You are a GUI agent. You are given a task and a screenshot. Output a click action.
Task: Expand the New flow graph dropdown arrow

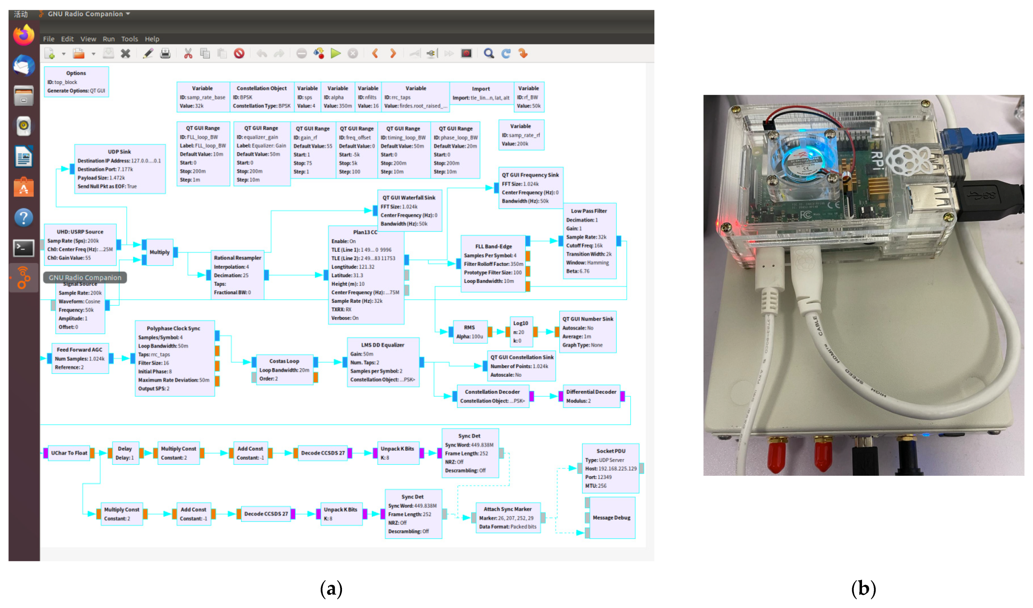[x=64, y=54]
